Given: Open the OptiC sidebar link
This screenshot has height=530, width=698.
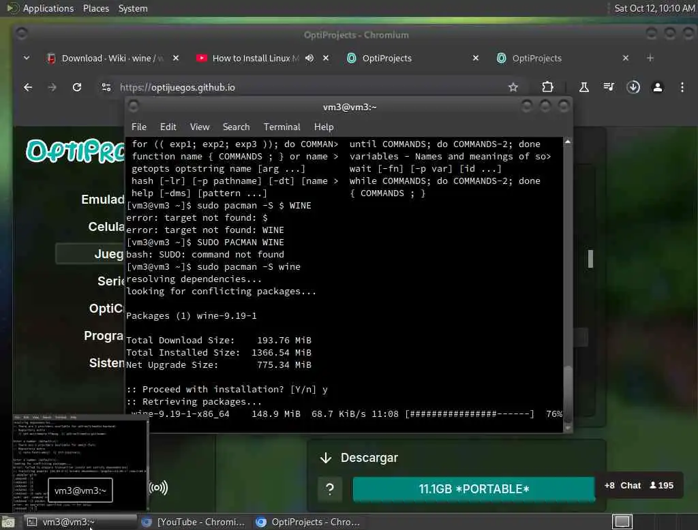Looking at the screenshot, I should 107,308.
